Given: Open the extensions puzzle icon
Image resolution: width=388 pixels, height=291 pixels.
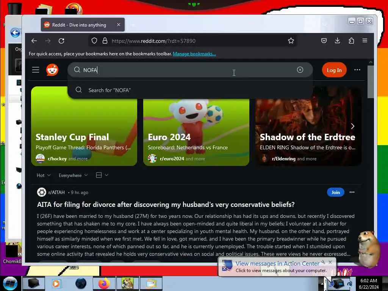Looking at the screenshot, I should [x=351, y=41].
